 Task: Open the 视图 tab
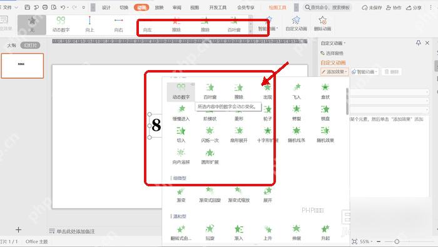(195, 8)
